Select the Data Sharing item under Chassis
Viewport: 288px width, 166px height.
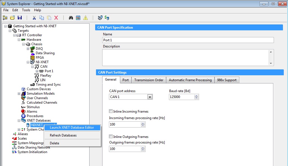point(45,53)
